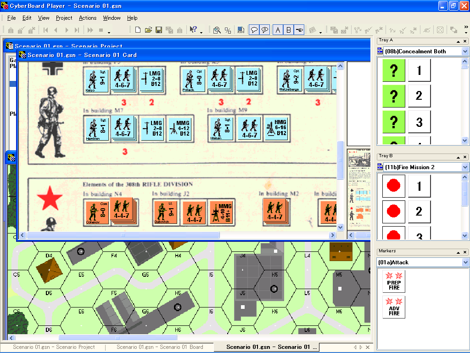Select the number 2 counter in Tray A

(x=420, y=96)
